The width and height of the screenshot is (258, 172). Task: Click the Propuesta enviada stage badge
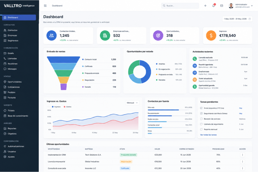[x=128, y=155]
